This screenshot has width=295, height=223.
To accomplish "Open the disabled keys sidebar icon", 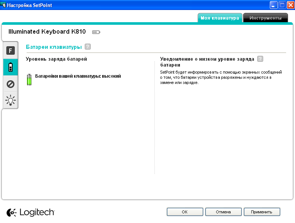I will tap(10, 84).
